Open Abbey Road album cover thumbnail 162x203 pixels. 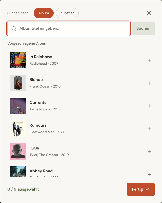click(x=18, y=172)
